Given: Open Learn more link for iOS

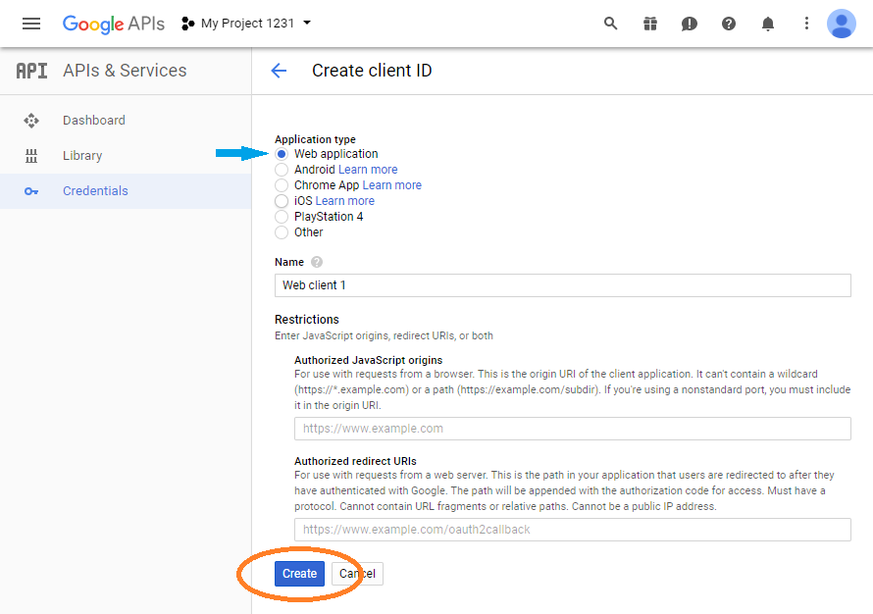Looking at the screenshot, I should 345,200.
